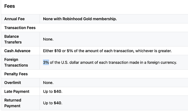188x112 pixels.
Task: Select the Annual Fee row label
Action: point(14,19)
